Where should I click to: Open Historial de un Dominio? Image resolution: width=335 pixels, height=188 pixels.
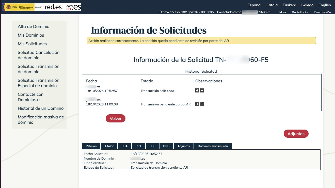tap(41, 108)
